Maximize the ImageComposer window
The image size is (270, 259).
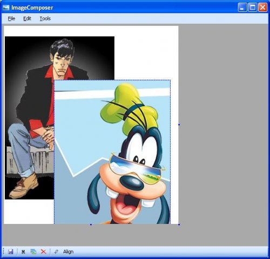[x=252, y=8]
